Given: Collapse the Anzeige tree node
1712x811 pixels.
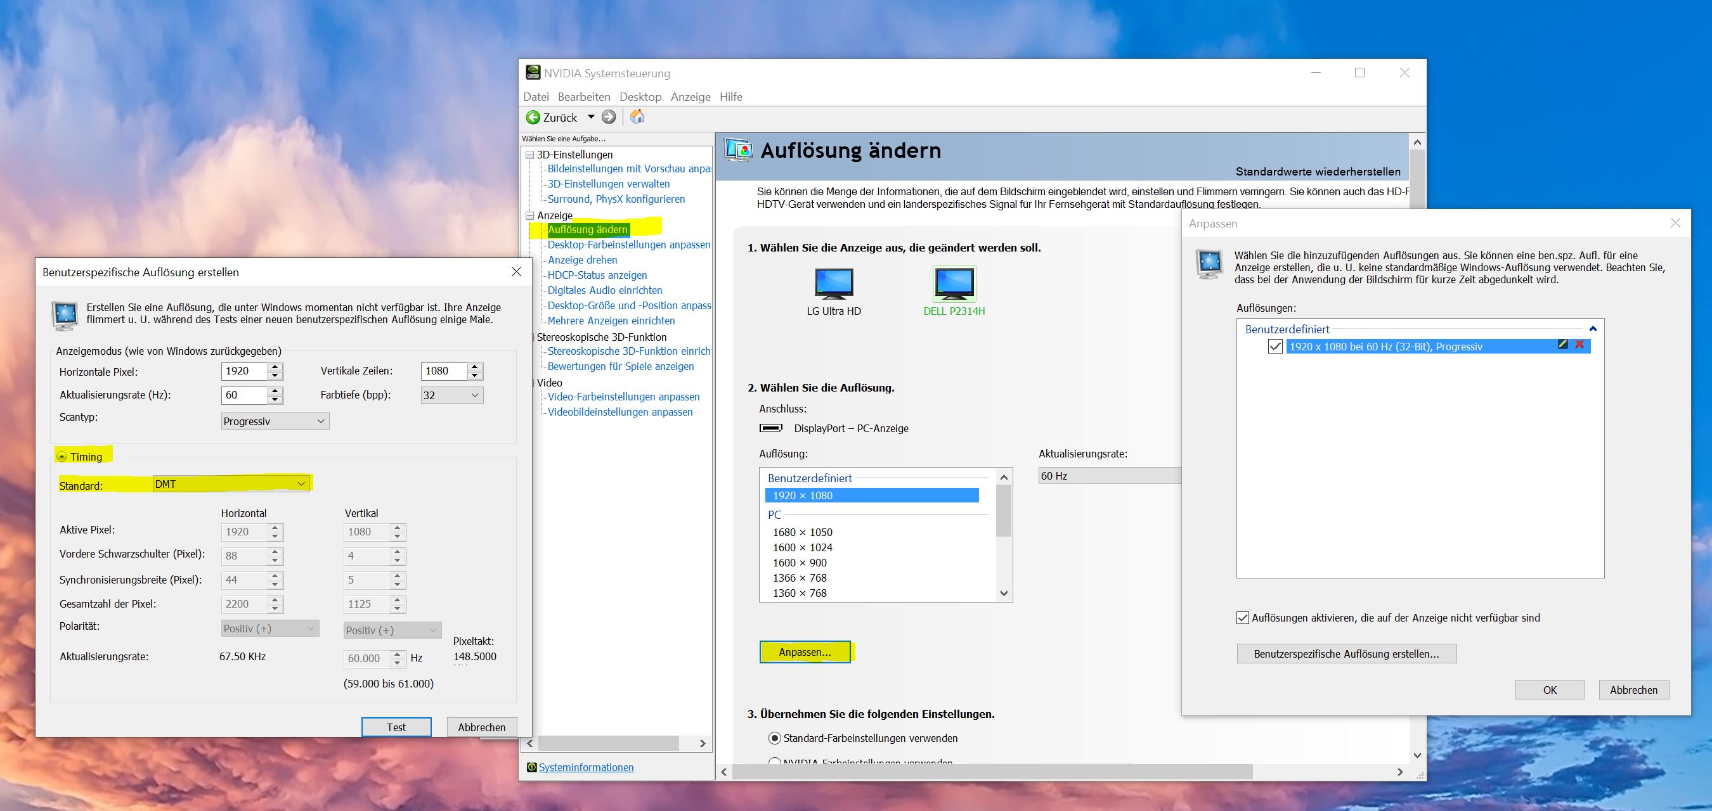Looking at the screenshot, I should 529,216.
